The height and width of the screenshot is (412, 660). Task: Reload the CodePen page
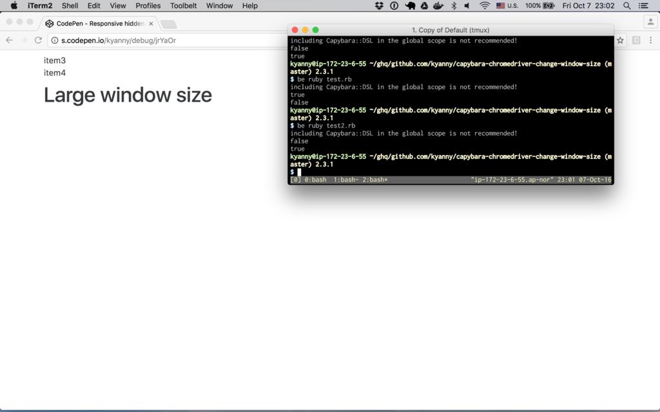pos(38,40)
